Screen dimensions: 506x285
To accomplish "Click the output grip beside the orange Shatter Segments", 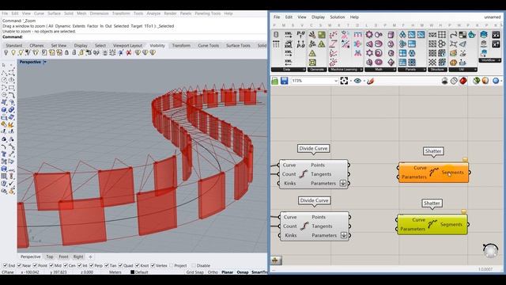I will pos(469,173).
